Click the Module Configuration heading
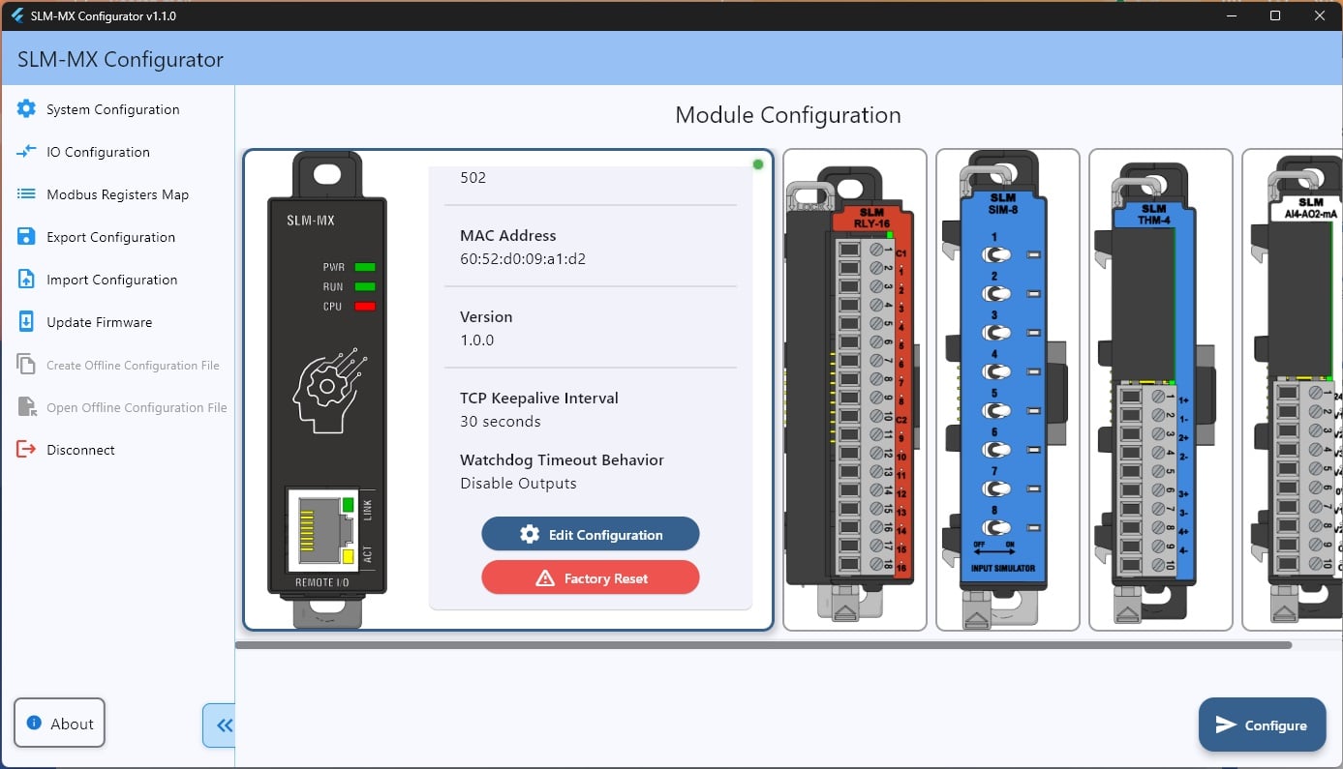 pos(788,115)
